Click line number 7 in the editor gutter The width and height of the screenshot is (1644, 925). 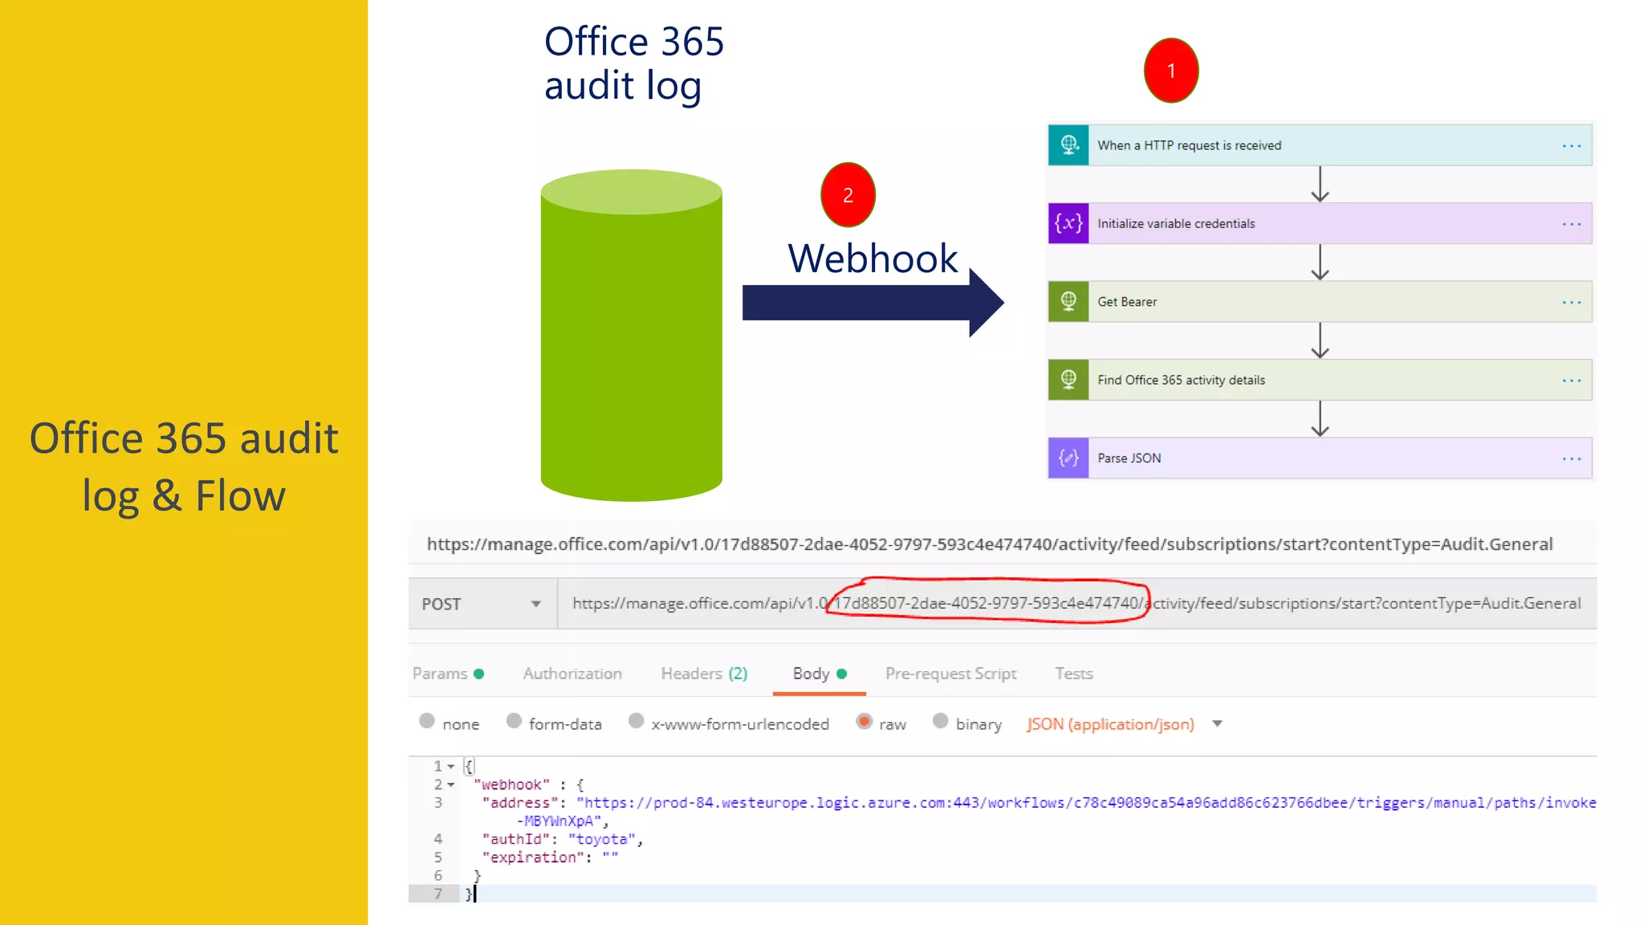tap(438, 894)
